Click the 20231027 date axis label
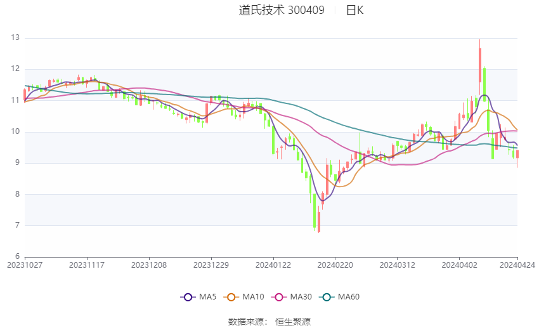Viewport: 539px width, 328px height. point(25,265)
